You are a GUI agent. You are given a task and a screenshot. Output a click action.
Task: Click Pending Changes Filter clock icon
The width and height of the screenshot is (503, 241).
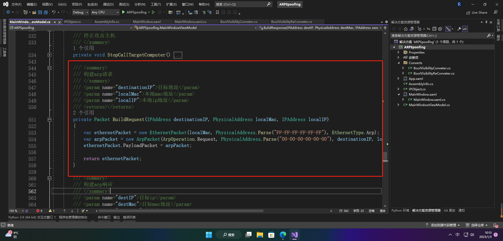tap(420, 29)
